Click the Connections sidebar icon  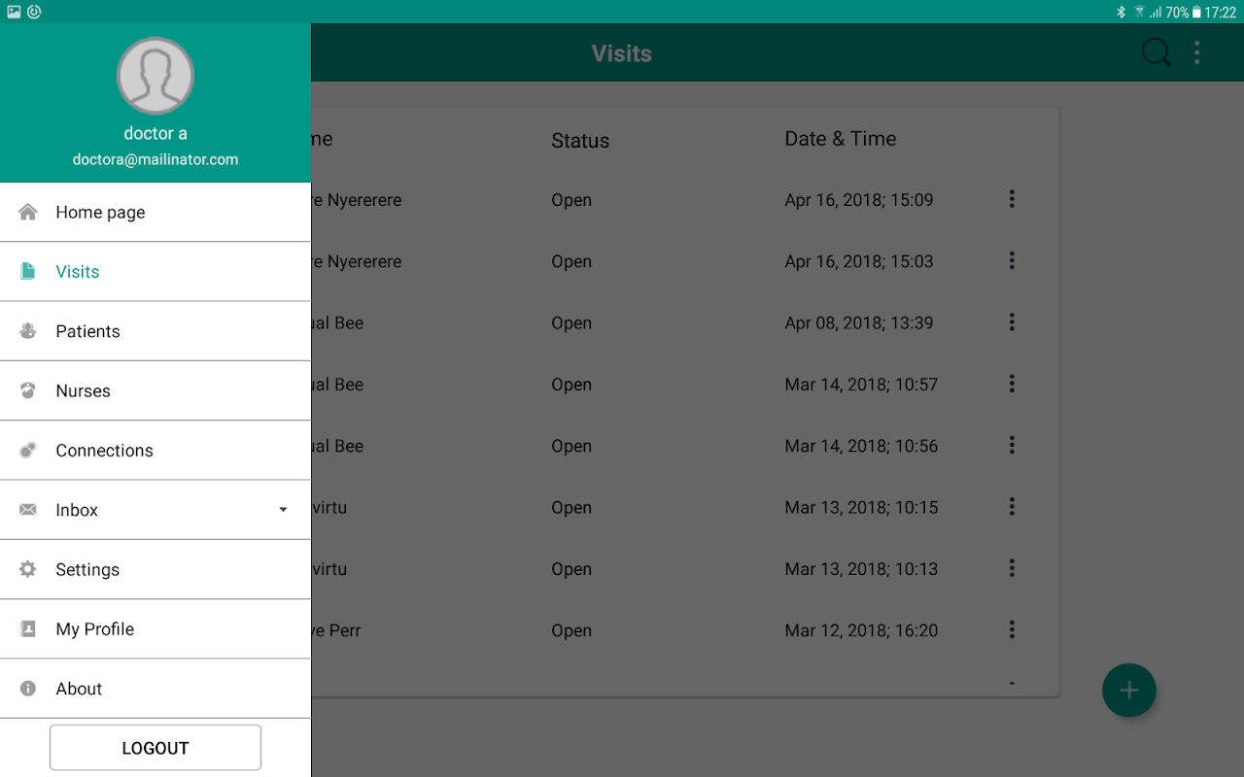click(x=28, y=450)
